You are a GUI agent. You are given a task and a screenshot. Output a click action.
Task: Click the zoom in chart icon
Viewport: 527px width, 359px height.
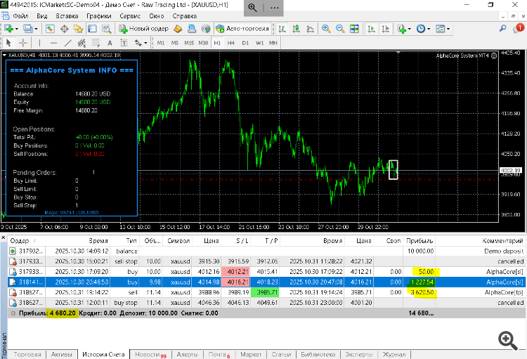pyautogui.click(x=325, y=29)
